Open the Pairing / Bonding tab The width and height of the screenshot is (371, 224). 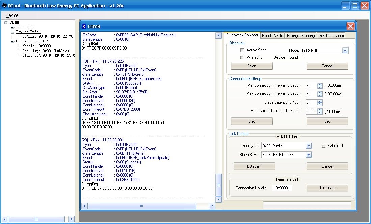[x=301, y=36]
